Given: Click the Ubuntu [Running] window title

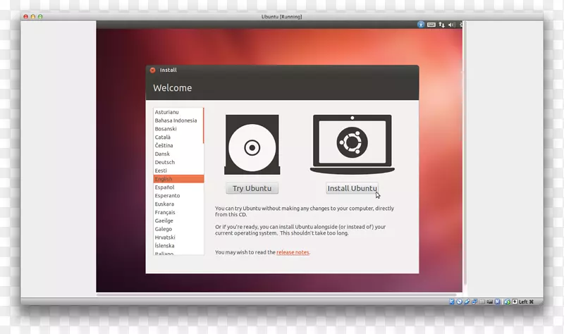Looking at the screenshot, I should pyautogui.click(x=281, y=16).
